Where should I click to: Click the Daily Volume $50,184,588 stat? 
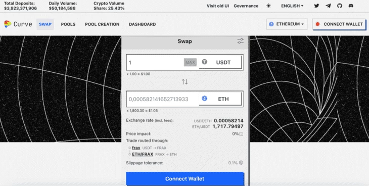tap(63, 6)
